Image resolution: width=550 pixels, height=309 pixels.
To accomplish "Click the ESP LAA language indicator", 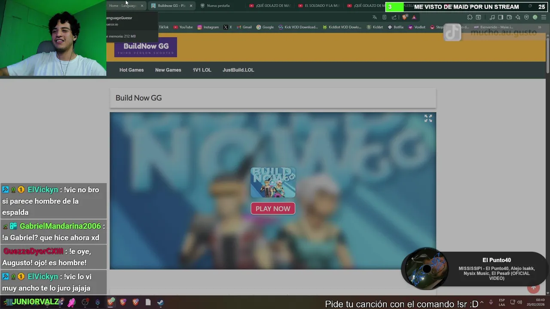I will 502,302.
